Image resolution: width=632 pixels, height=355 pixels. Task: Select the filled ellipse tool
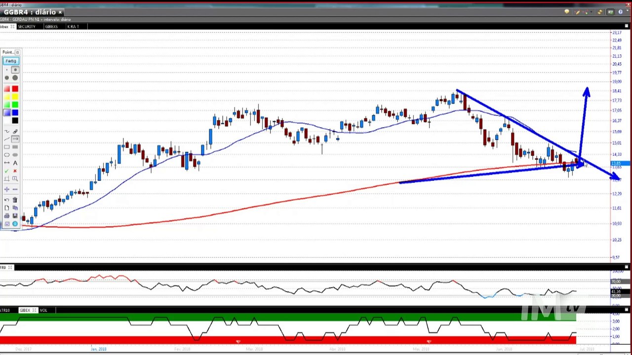pos(15,155)
